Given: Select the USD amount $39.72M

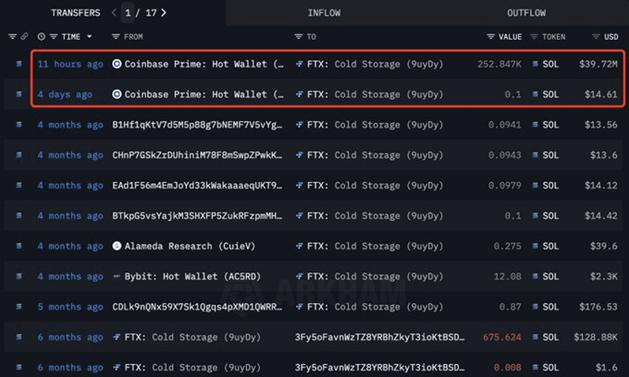Looking at the screenshot, I should [598, 64].
